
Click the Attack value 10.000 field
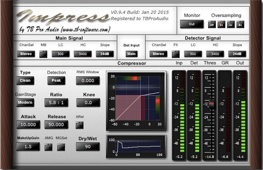(28, 124)
